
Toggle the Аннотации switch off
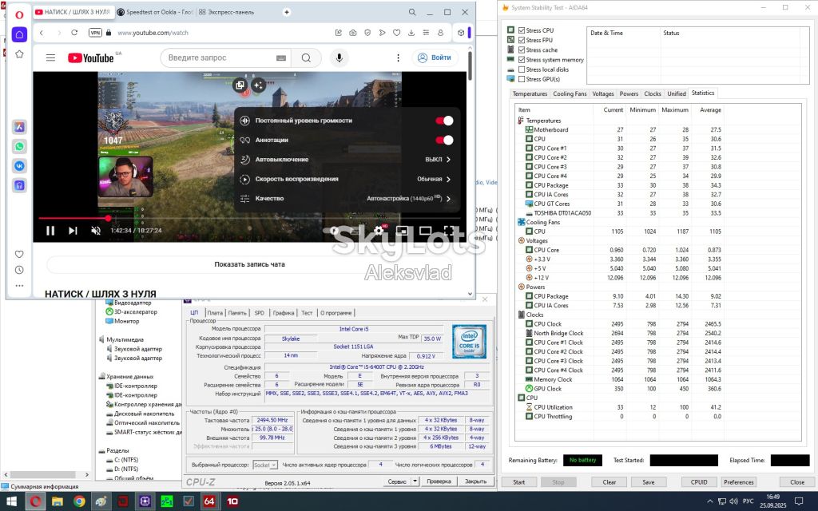tap(444, 140)
